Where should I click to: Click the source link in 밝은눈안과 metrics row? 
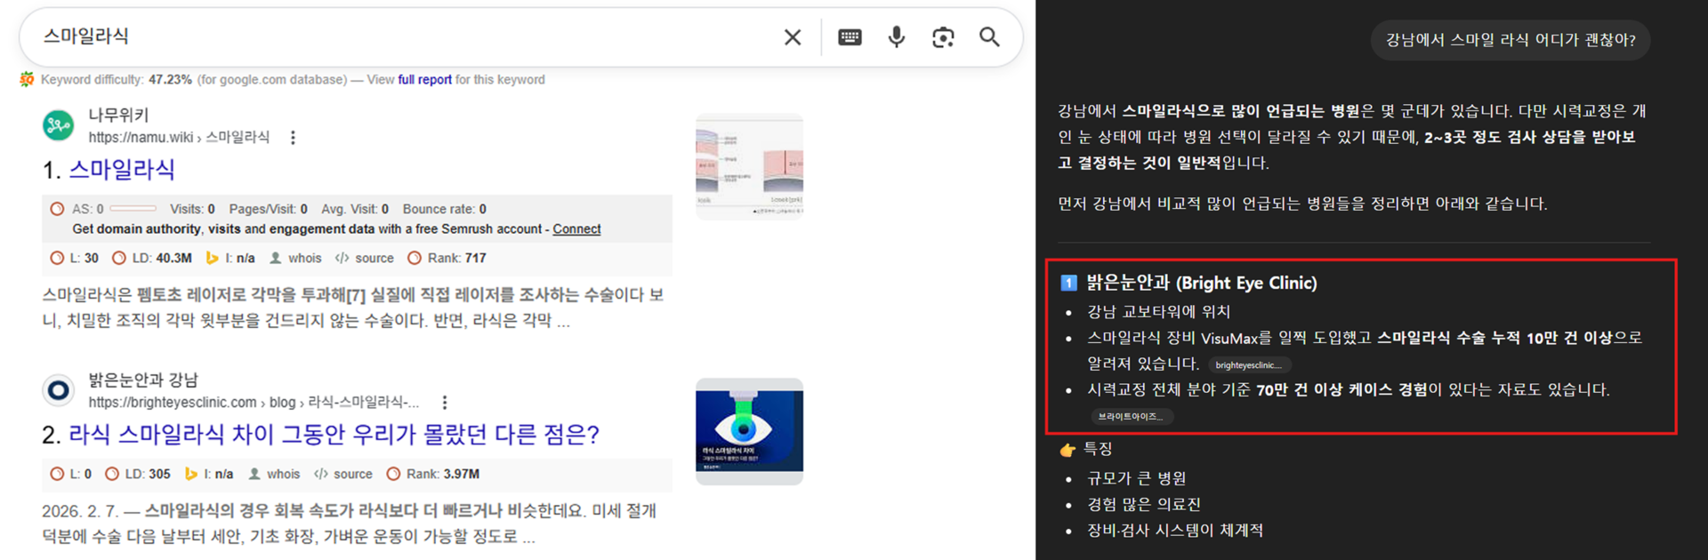(x=343, y=475)
